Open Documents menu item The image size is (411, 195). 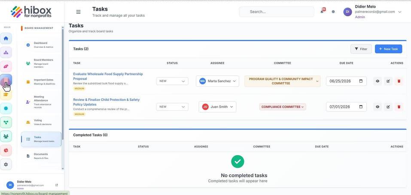tap(41, 156)
